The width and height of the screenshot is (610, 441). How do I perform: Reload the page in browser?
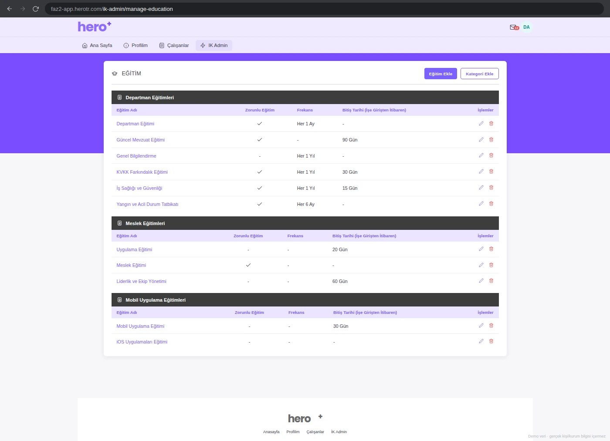point(36,9)
